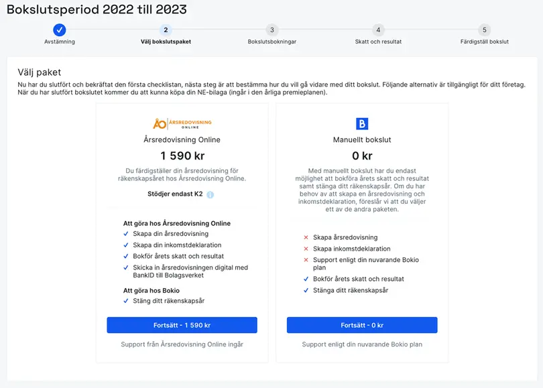The width and height of the screenshot is (543, 388).
Task: Show info tooltip next to Stödjer endast K2
Action: tap(210, 194)
